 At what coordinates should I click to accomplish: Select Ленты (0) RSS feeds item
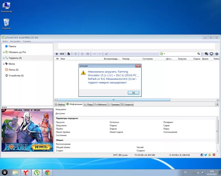pyautogui.click(x=13, y=70)
